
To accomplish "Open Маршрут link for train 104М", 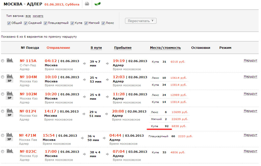I will (250, 77).
